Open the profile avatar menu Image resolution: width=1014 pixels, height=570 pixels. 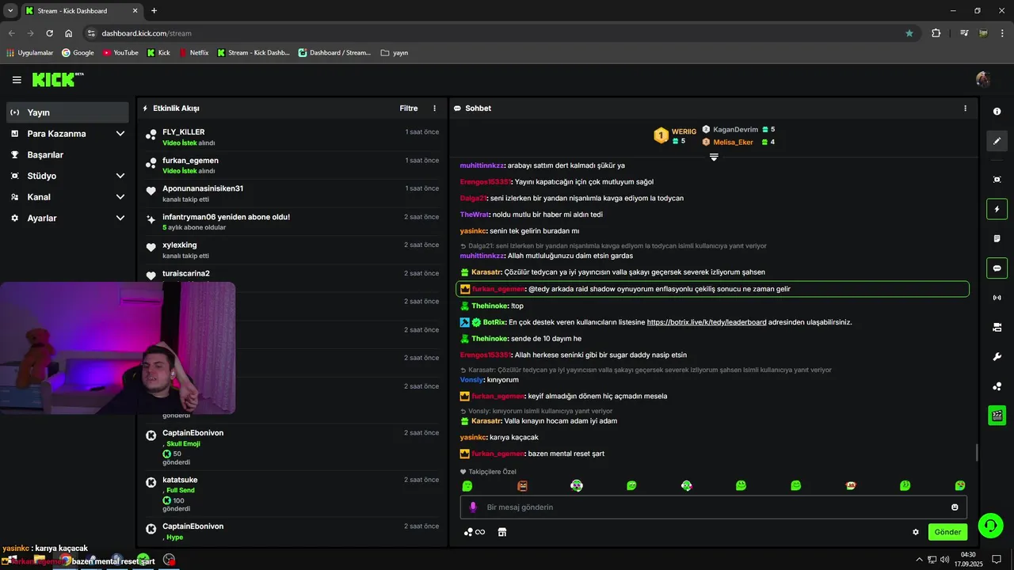click(983, 79)
